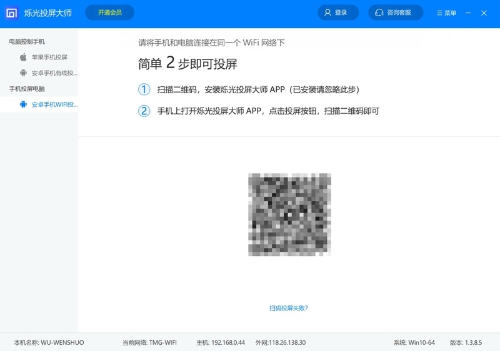Click the 系统: Win10-64 status text

[414, 343]
